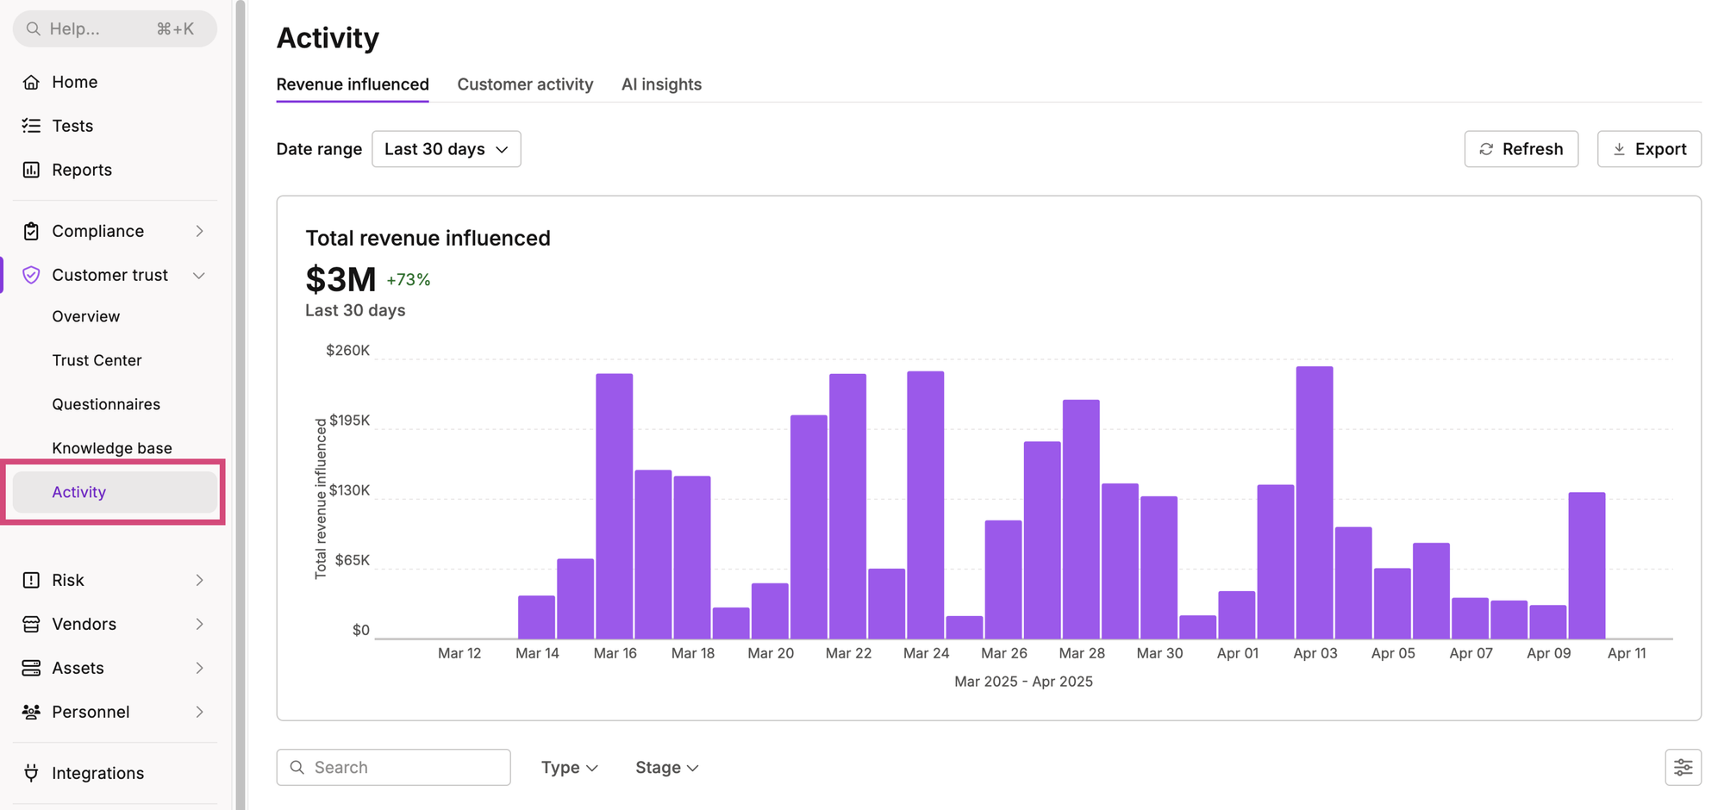Switch to the AI insights tab
The width and height of the screenshot is (1724, 810).
tap(661, 84)
